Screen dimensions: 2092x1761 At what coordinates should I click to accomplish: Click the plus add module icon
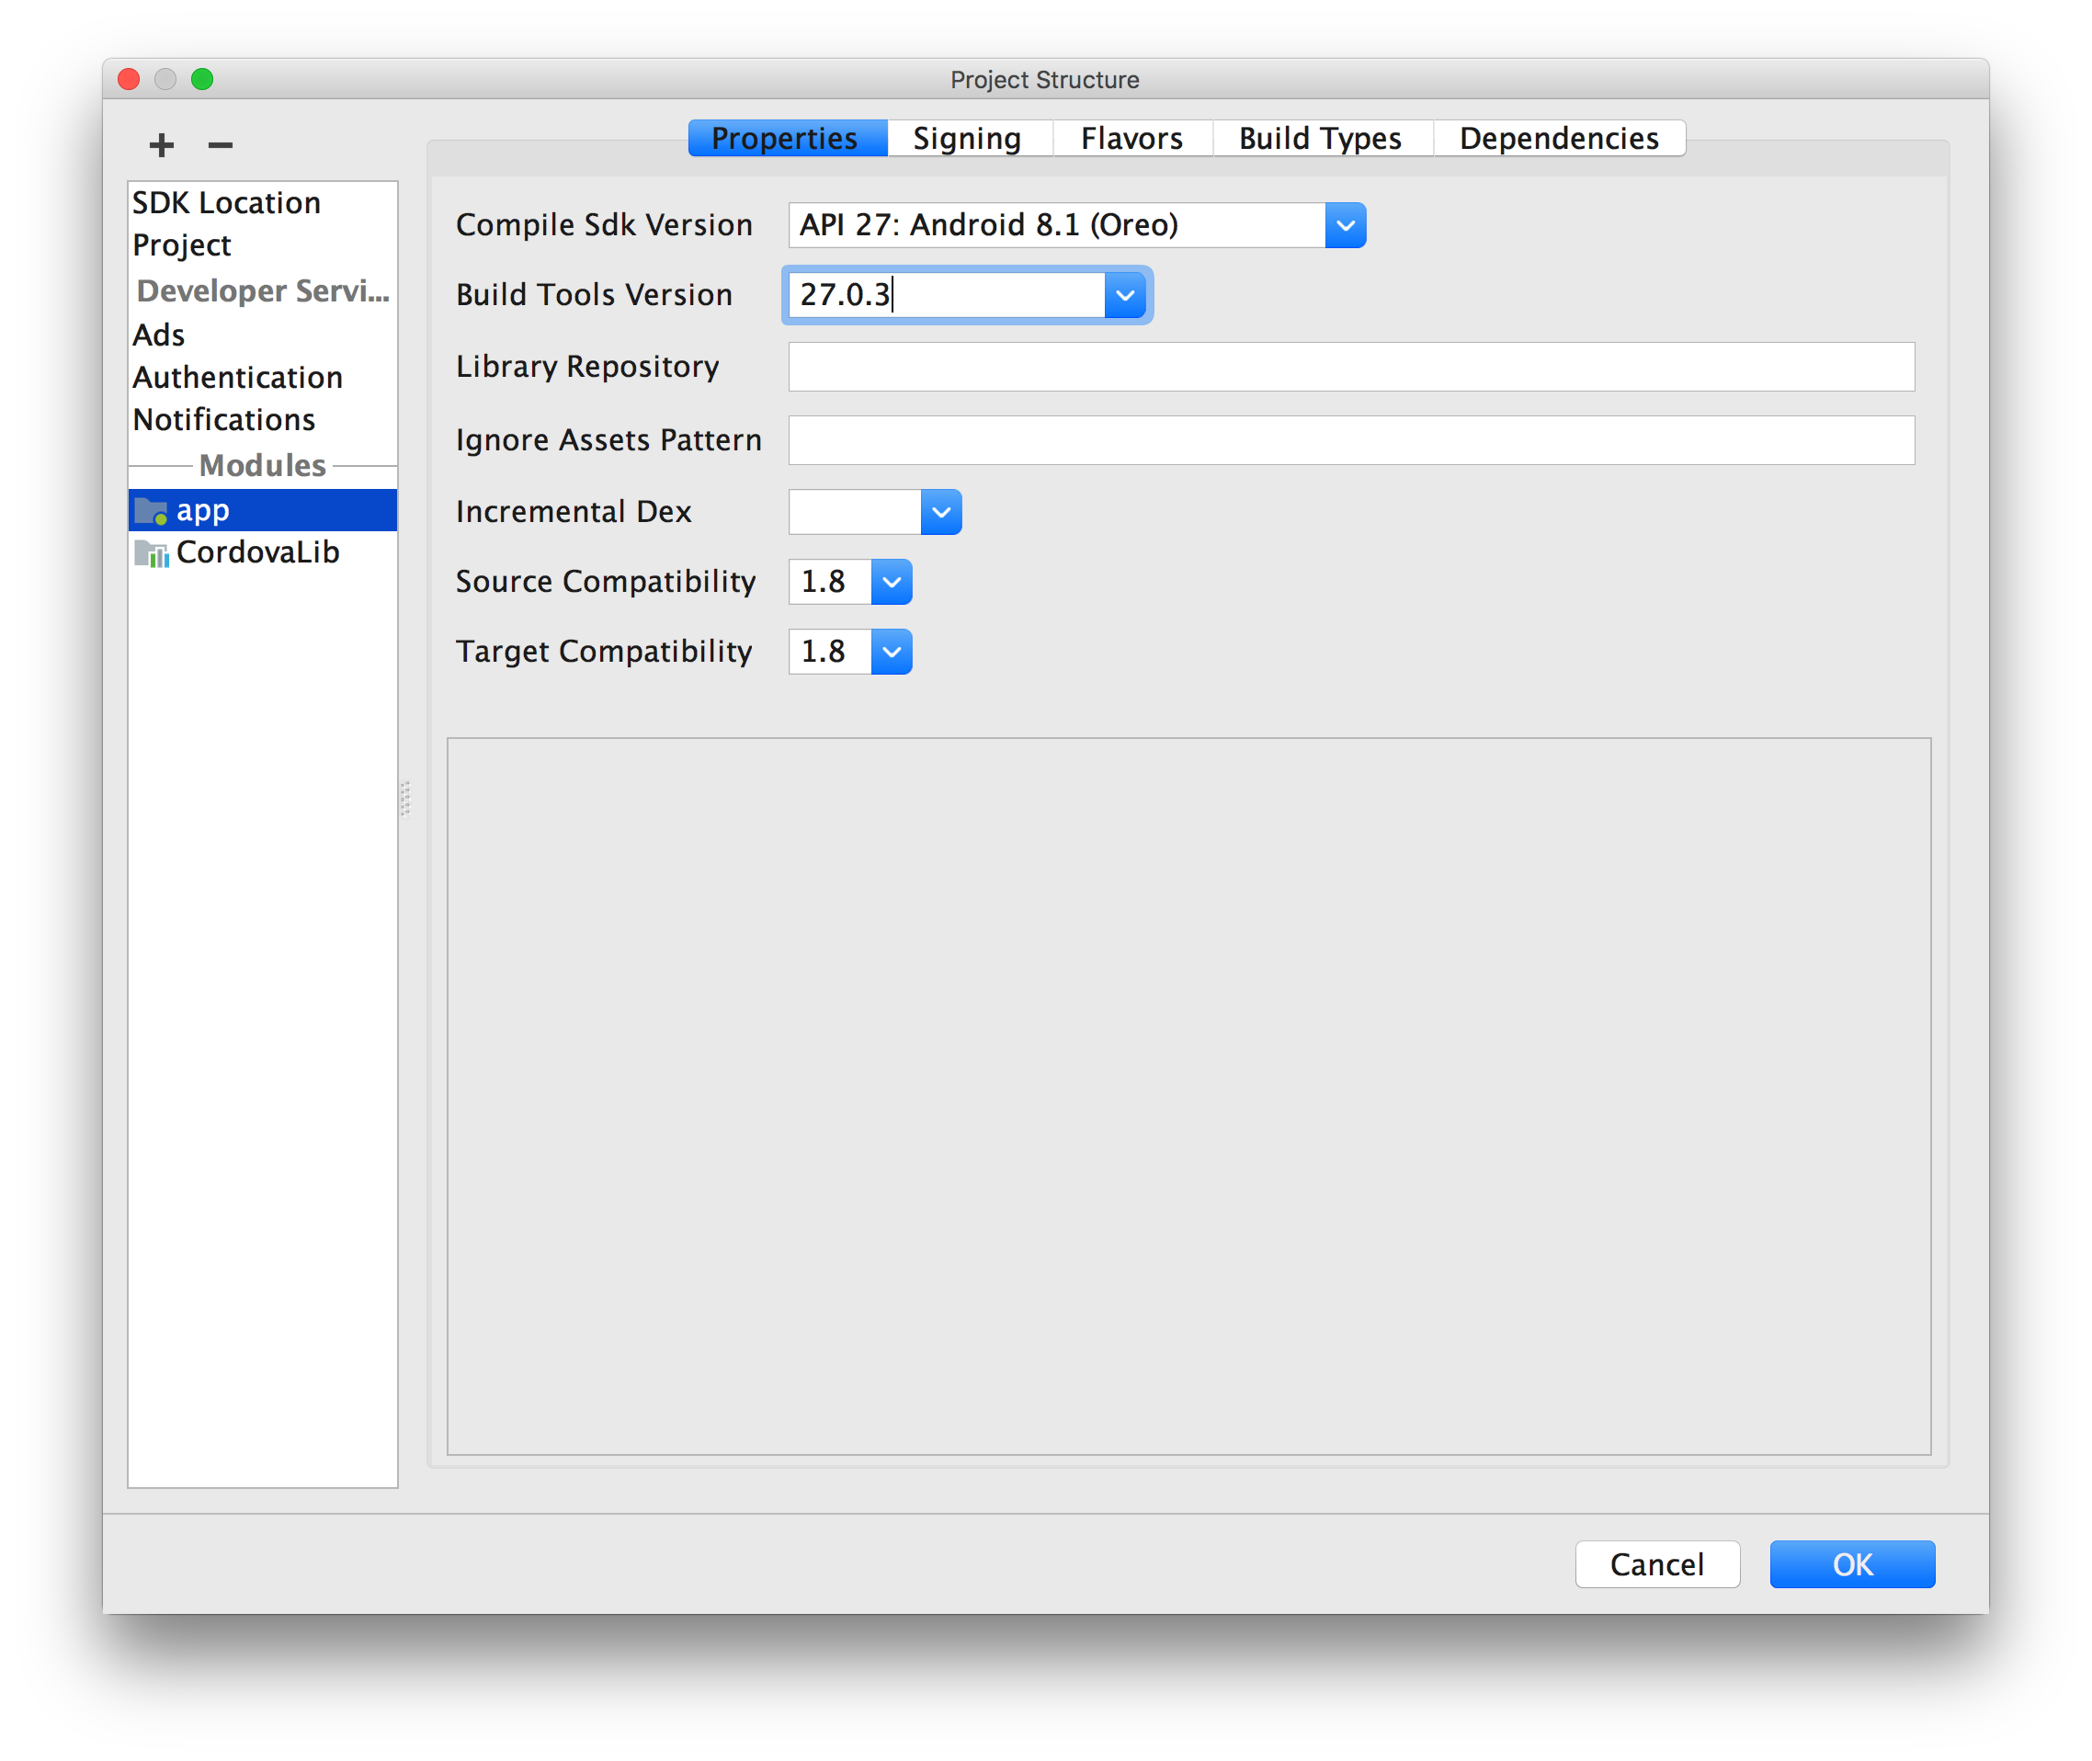click(161, 146)
